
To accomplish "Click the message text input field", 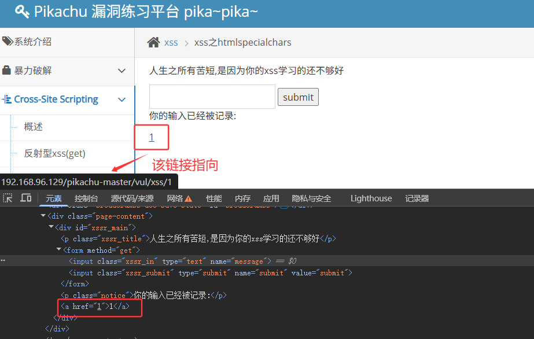I will (x=212, y=97).
